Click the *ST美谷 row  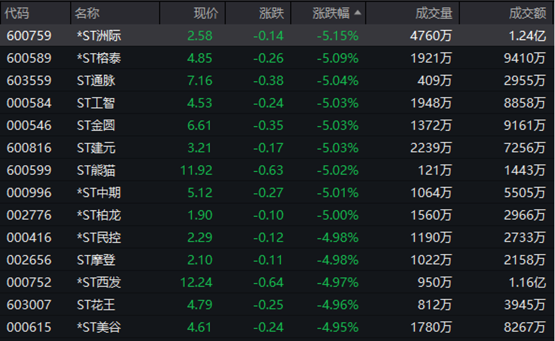(99, 328)
